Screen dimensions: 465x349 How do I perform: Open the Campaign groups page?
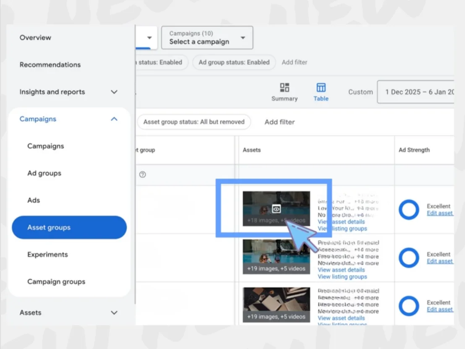(56, 282)
